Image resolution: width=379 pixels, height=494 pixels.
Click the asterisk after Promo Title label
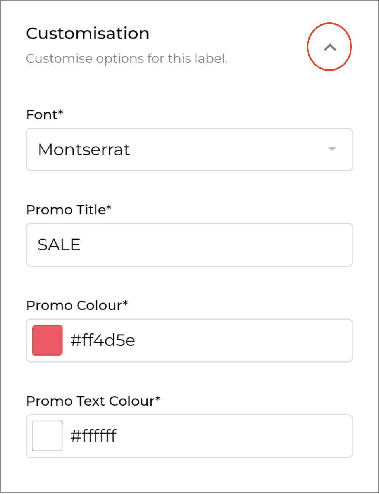point(109,207)
